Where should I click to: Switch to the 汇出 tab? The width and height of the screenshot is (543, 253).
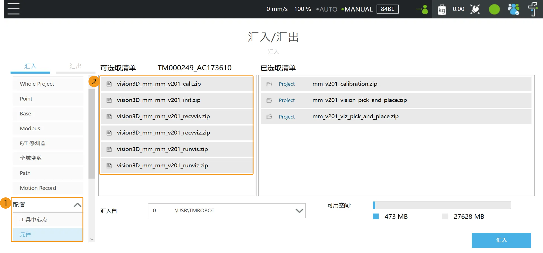click(75, 66)
